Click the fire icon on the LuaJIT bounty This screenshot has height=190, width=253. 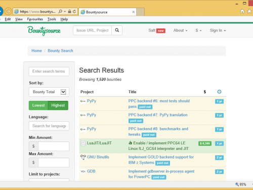click(130, 143)
